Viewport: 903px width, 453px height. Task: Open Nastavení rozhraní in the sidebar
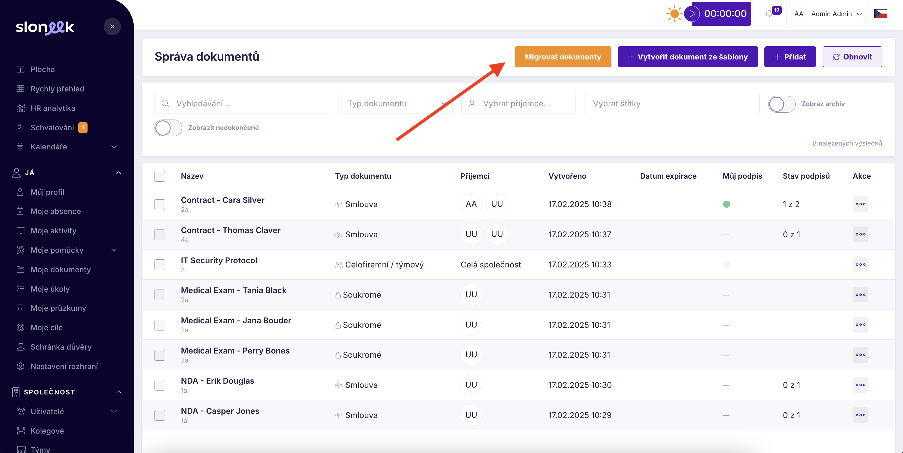click(64, 366)
